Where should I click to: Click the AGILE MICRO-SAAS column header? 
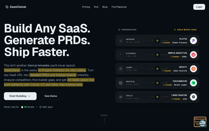pos(187,30)
